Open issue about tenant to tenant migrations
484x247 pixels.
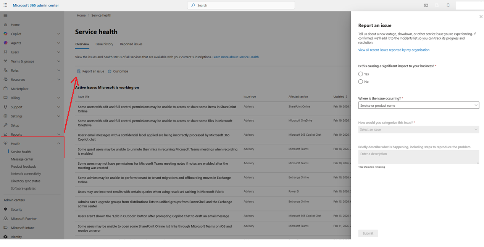[x=154, y=180]
